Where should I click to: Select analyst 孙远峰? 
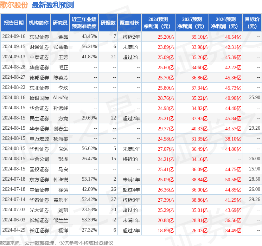click(x=60, y=108)
